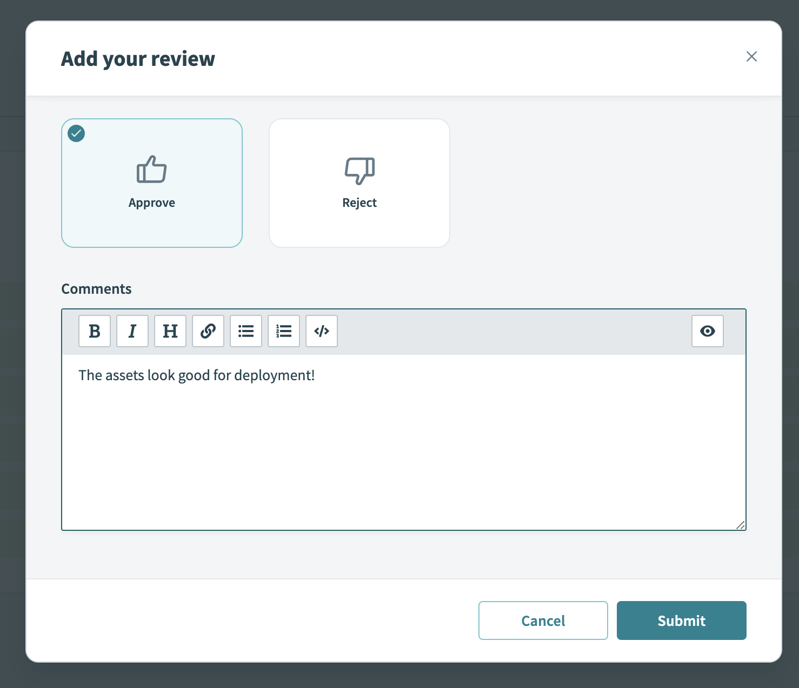Close the Add your review dialog
The width and height of the screenshot is (799, 688).
click(x=751, y=57)
